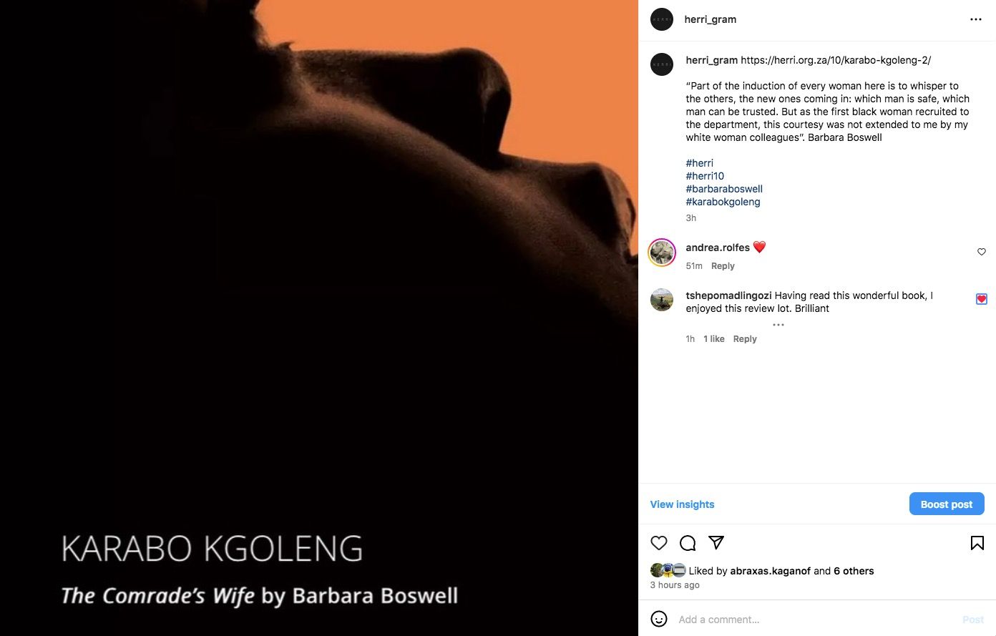
Task: Reply to andrea.rolfes comment
Action: [723, 266]
